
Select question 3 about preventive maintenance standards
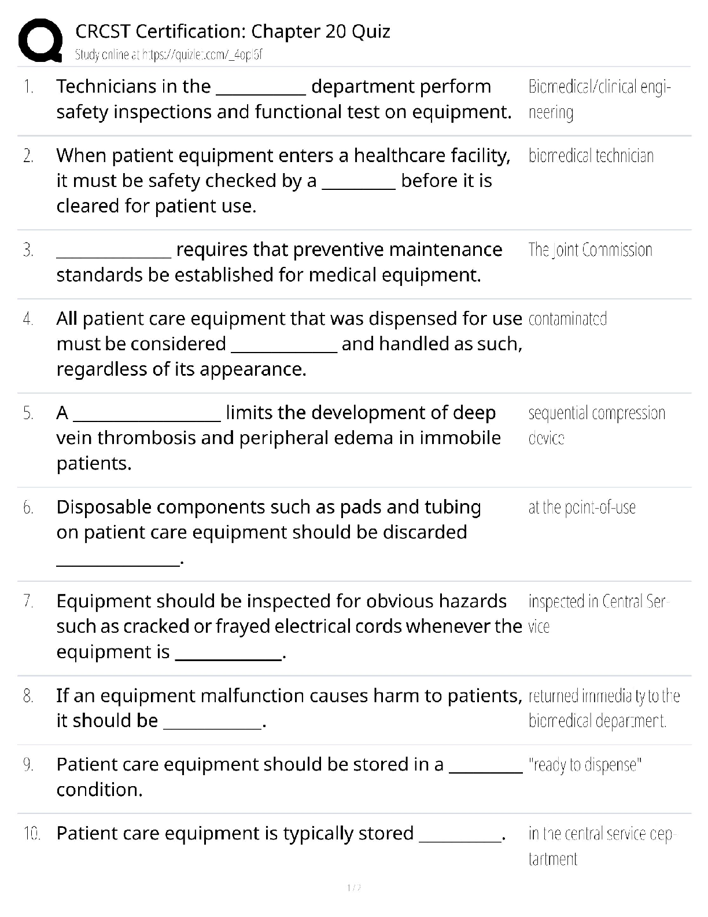point(279,262)
